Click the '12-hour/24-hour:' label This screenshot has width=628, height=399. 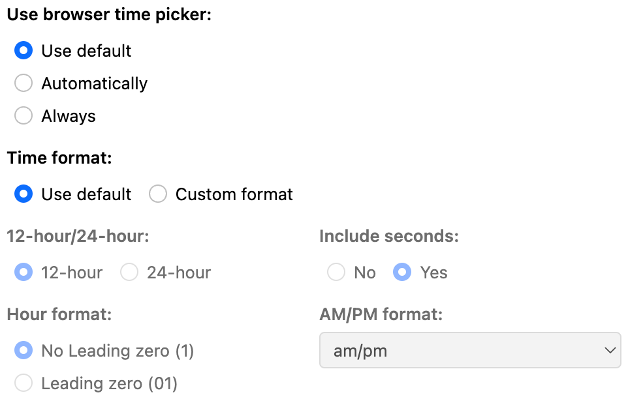coord(78,236)
